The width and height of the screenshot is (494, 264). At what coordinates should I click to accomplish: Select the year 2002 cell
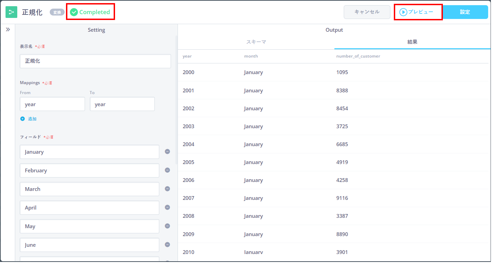coord(188,109)
